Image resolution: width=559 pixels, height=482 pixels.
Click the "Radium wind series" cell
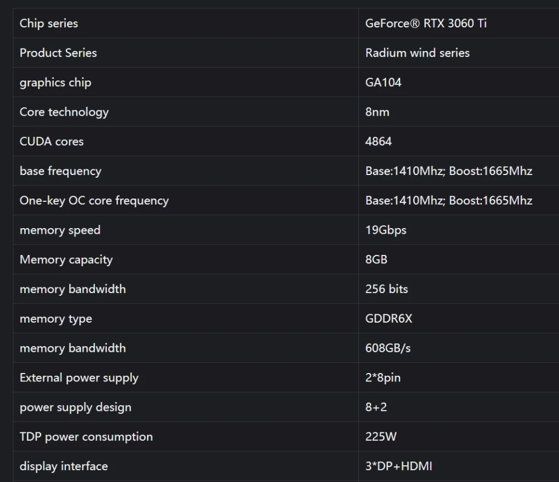click(x=417, y=53)
